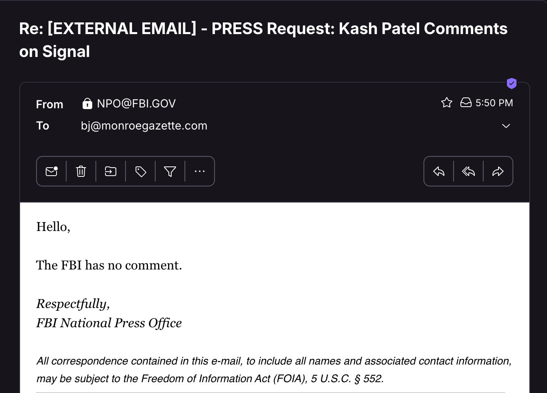The width and height of the screenshot is (547, 393).
Task: Open the move to folder icon
Action: [111, 172]
